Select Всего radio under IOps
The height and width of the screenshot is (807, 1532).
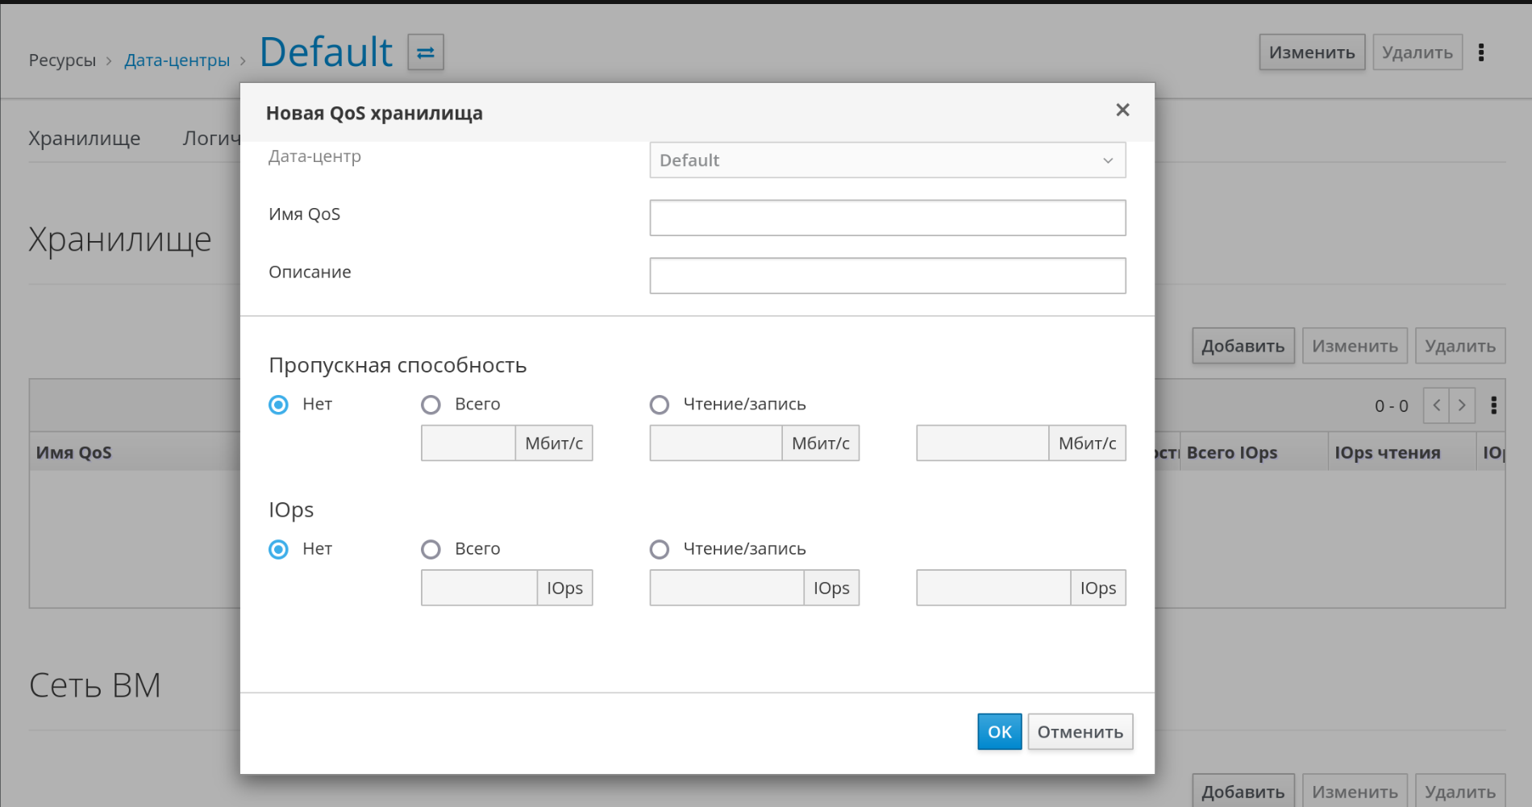tap(431, 549)
